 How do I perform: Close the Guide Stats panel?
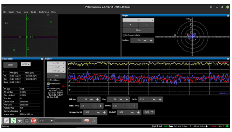coord(42,59)
